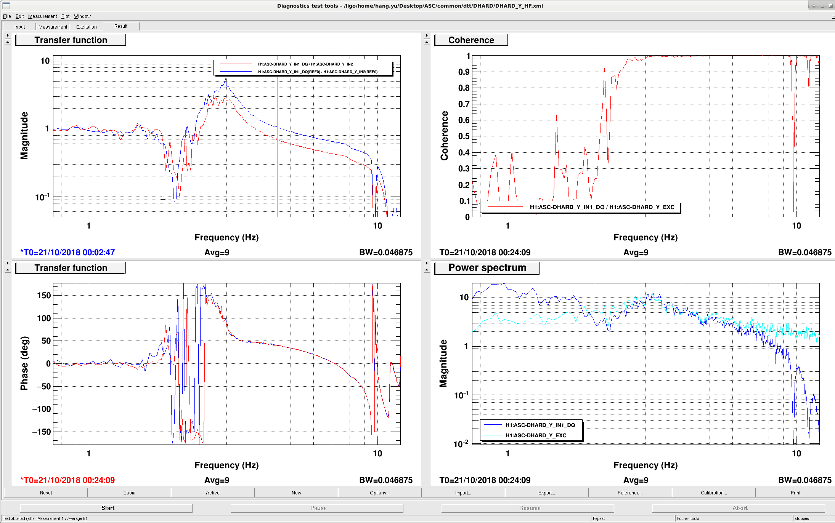
Task: Open the Calibration... dialog
Action: coord(713,493)
